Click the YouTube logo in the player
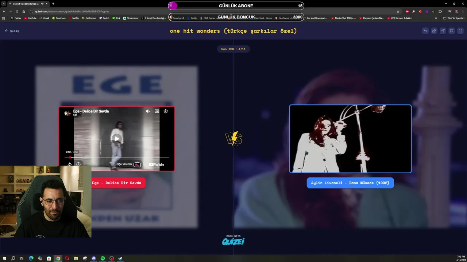 (x=157, y=164)
